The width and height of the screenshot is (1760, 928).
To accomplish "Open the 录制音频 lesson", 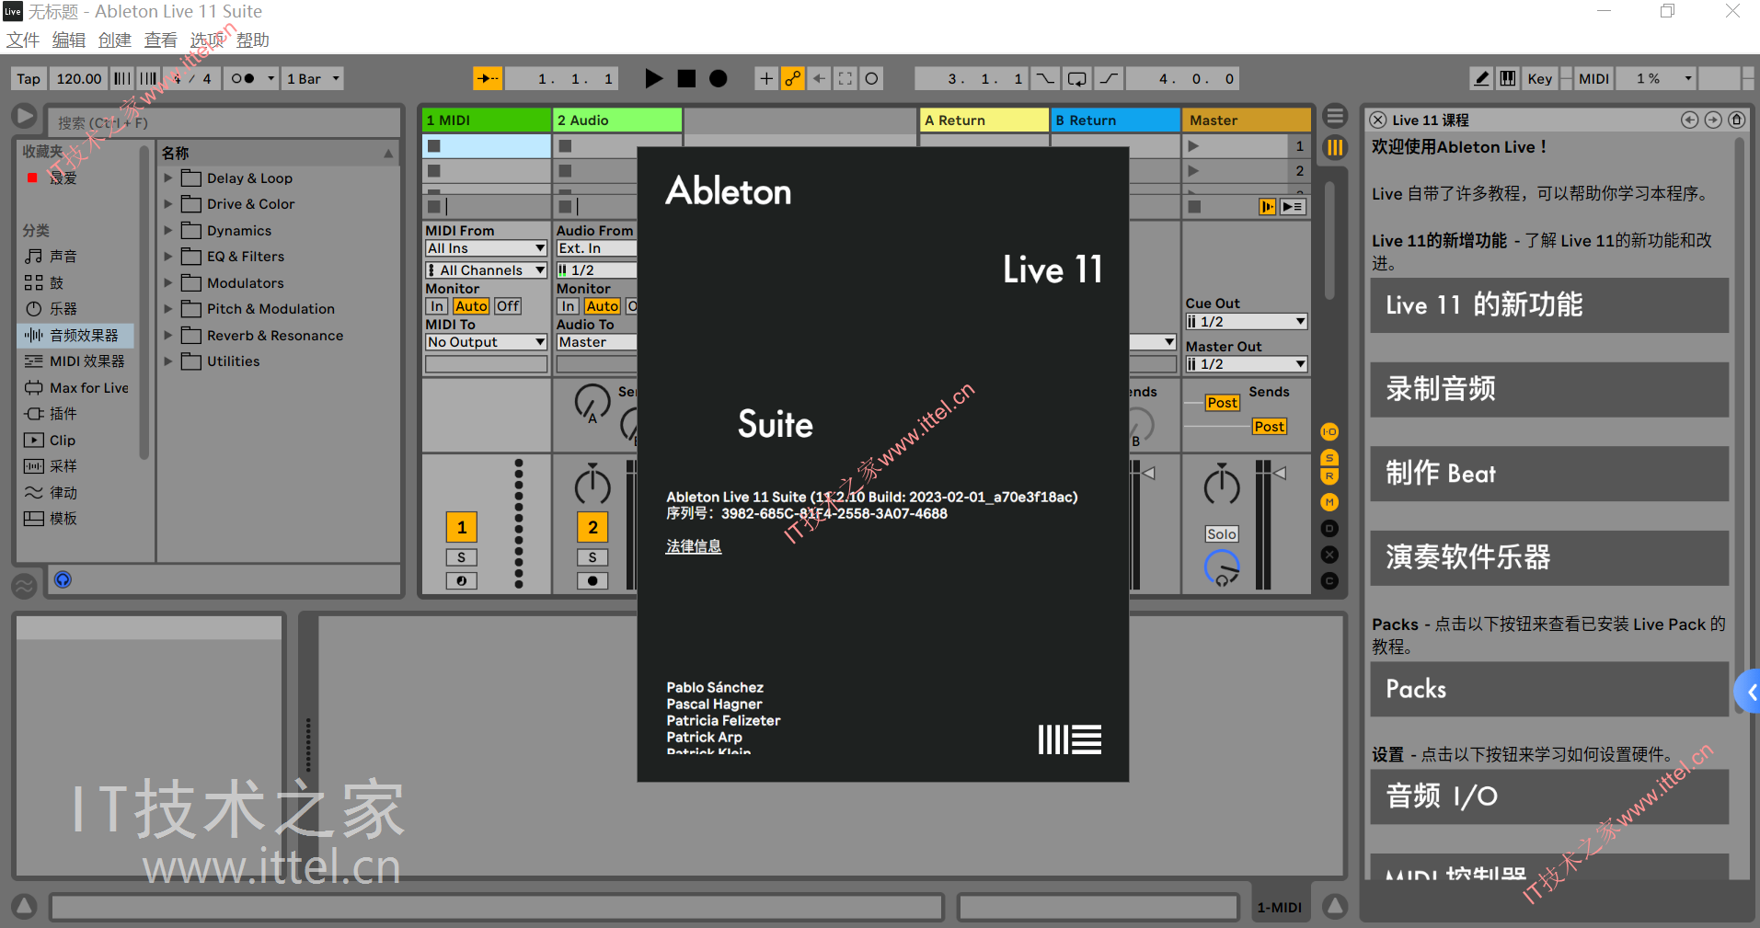I will pyautogui.click(x=1549, y=389).
